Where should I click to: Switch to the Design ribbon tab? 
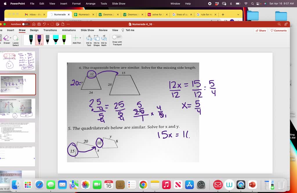coord(34,30)
